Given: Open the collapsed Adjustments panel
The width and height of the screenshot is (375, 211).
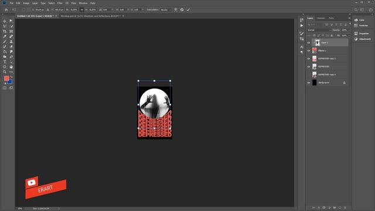Looking at the screenshot, I should [x=363, y=39].
